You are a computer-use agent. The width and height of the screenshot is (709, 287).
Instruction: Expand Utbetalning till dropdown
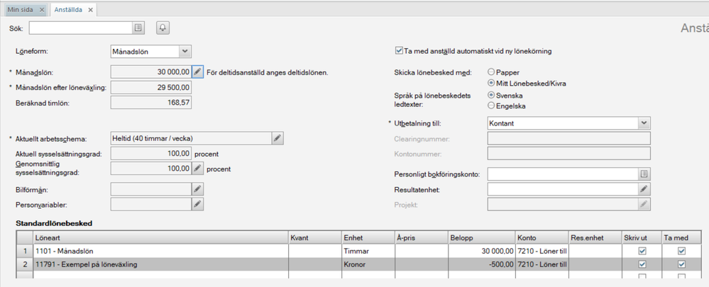(644, 123)
